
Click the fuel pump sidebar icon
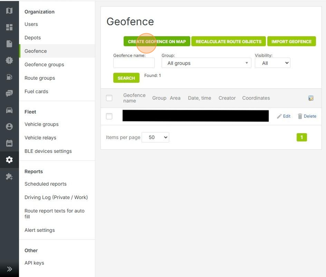tap(9, 77)
